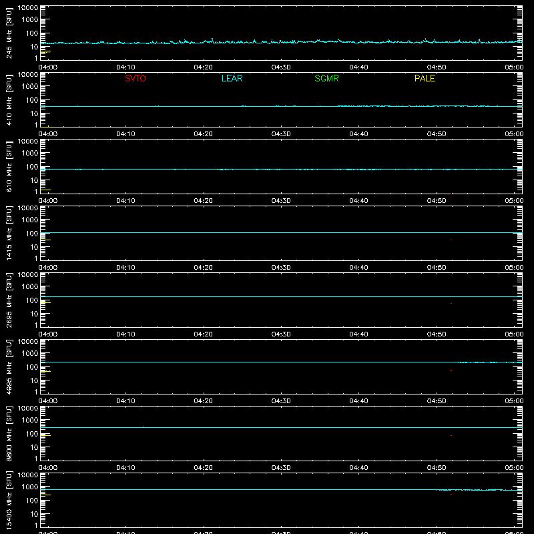
Task: Click 04:30 tick label below 1415 MHz panel
Action: (281, 268)
